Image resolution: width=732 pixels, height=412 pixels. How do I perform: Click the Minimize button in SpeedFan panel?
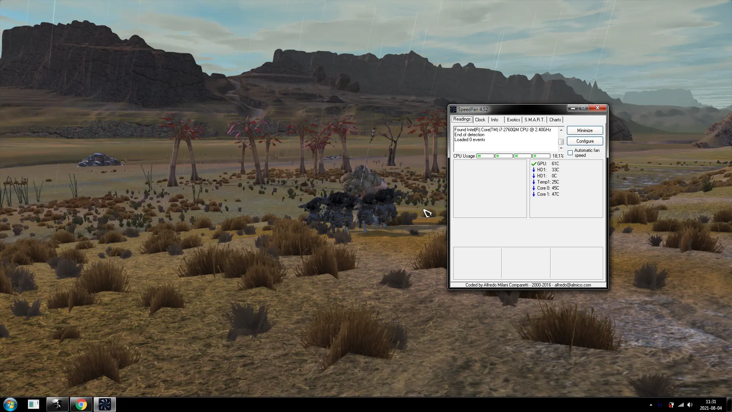click(585, 130)
